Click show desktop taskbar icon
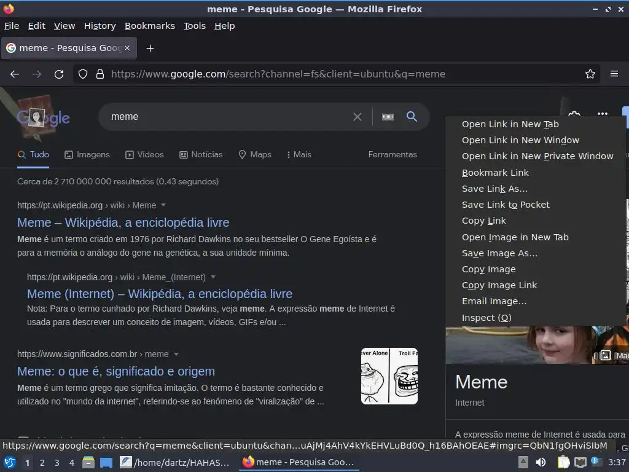This screenshot has height=472, width=629. pos(106,463)
